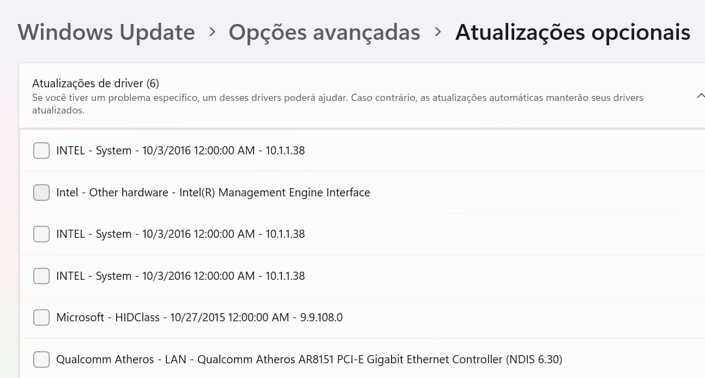Click the last INTEL System 10.1.1.38 label
The width and height of the screenshot is (705, 378).
(x=180, y=276)
